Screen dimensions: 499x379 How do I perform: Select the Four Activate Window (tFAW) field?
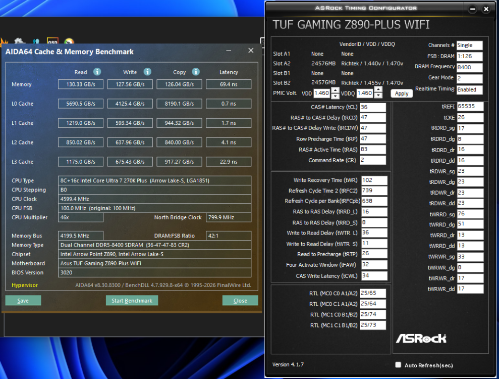(374, 265)
